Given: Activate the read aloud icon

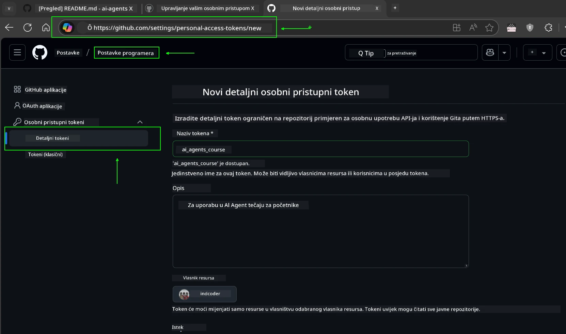Looking at the screenshot, I should pyautogui.click(x=473, y=28).
